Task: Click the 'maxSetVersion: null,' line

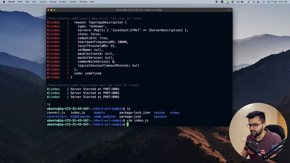Action: click(x=96, y=58)
